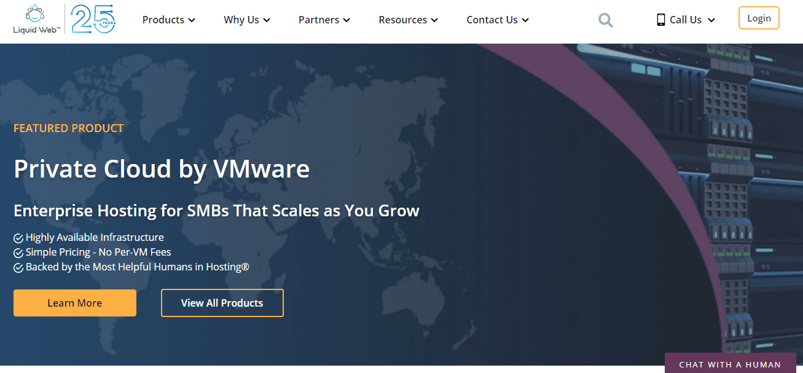
Task: Expand the Why Us chevron
Action: point(267,20)
